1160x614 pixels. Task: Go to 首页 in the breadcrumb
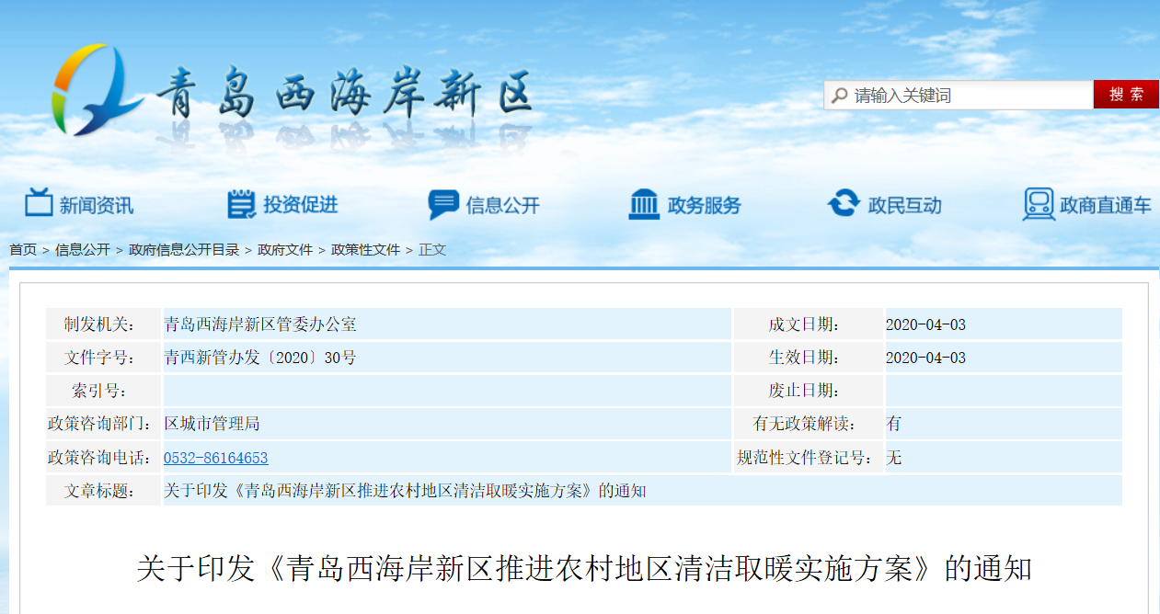pyautogui.click(x=23, y=249)
